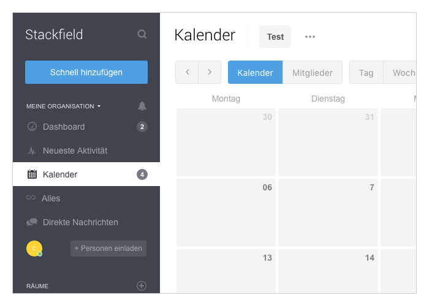The image size is (429, 306).
Task: Click the Alles infinity icon
Action: [31, 198]
